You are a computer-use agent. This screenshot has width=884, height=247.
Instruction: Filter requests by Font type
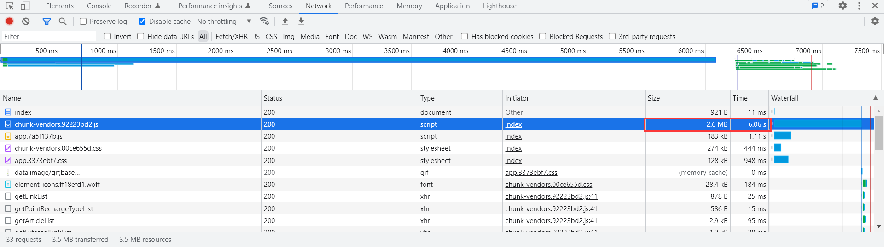332,36
